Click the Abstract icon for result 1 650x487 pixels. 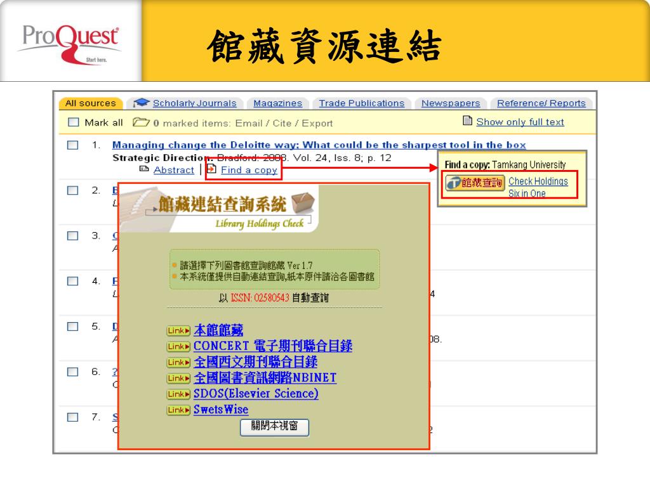[x=144, y=169]
